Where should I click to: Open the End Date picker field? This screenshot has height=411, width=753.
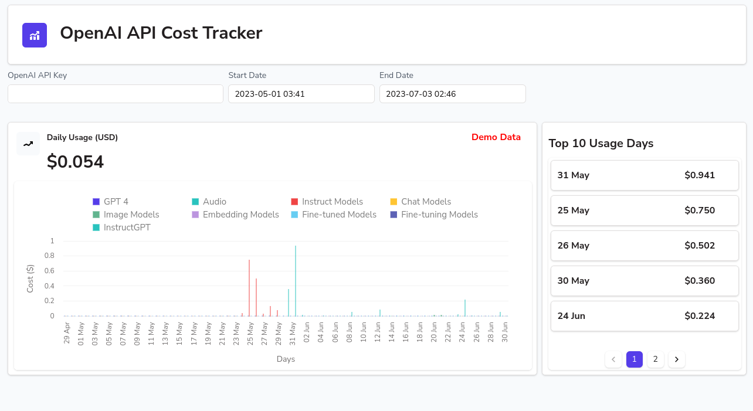pos(452,94)
